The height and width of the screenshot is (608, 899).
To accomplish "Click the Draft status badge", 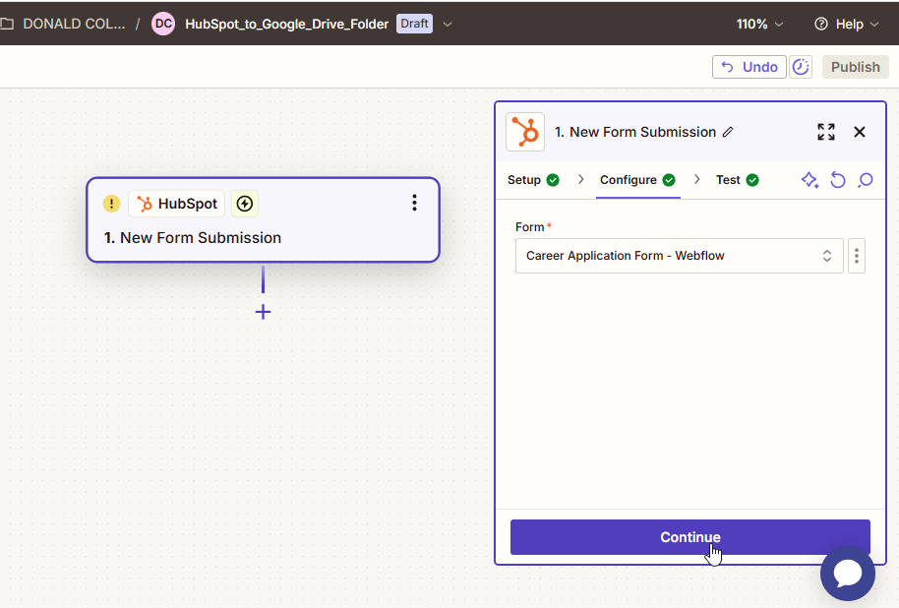I will pyautogui.click(x=414, y=24).
